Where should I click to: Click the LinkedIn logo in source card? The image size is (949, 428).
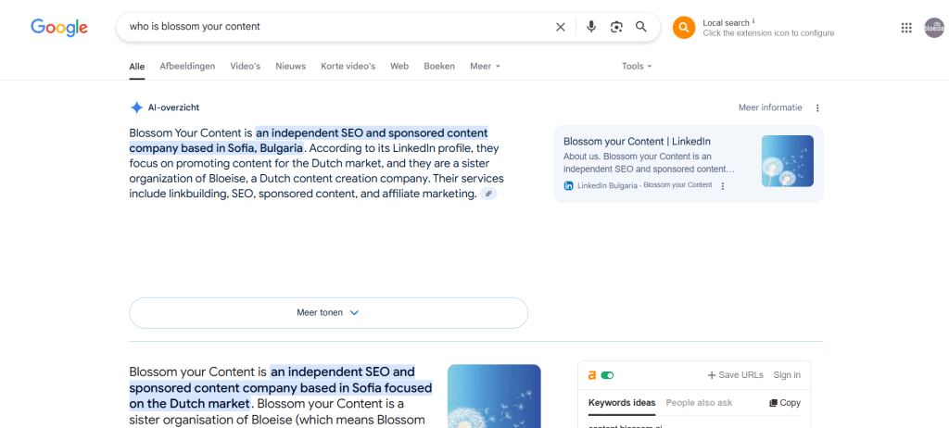(x=568, y=186)
